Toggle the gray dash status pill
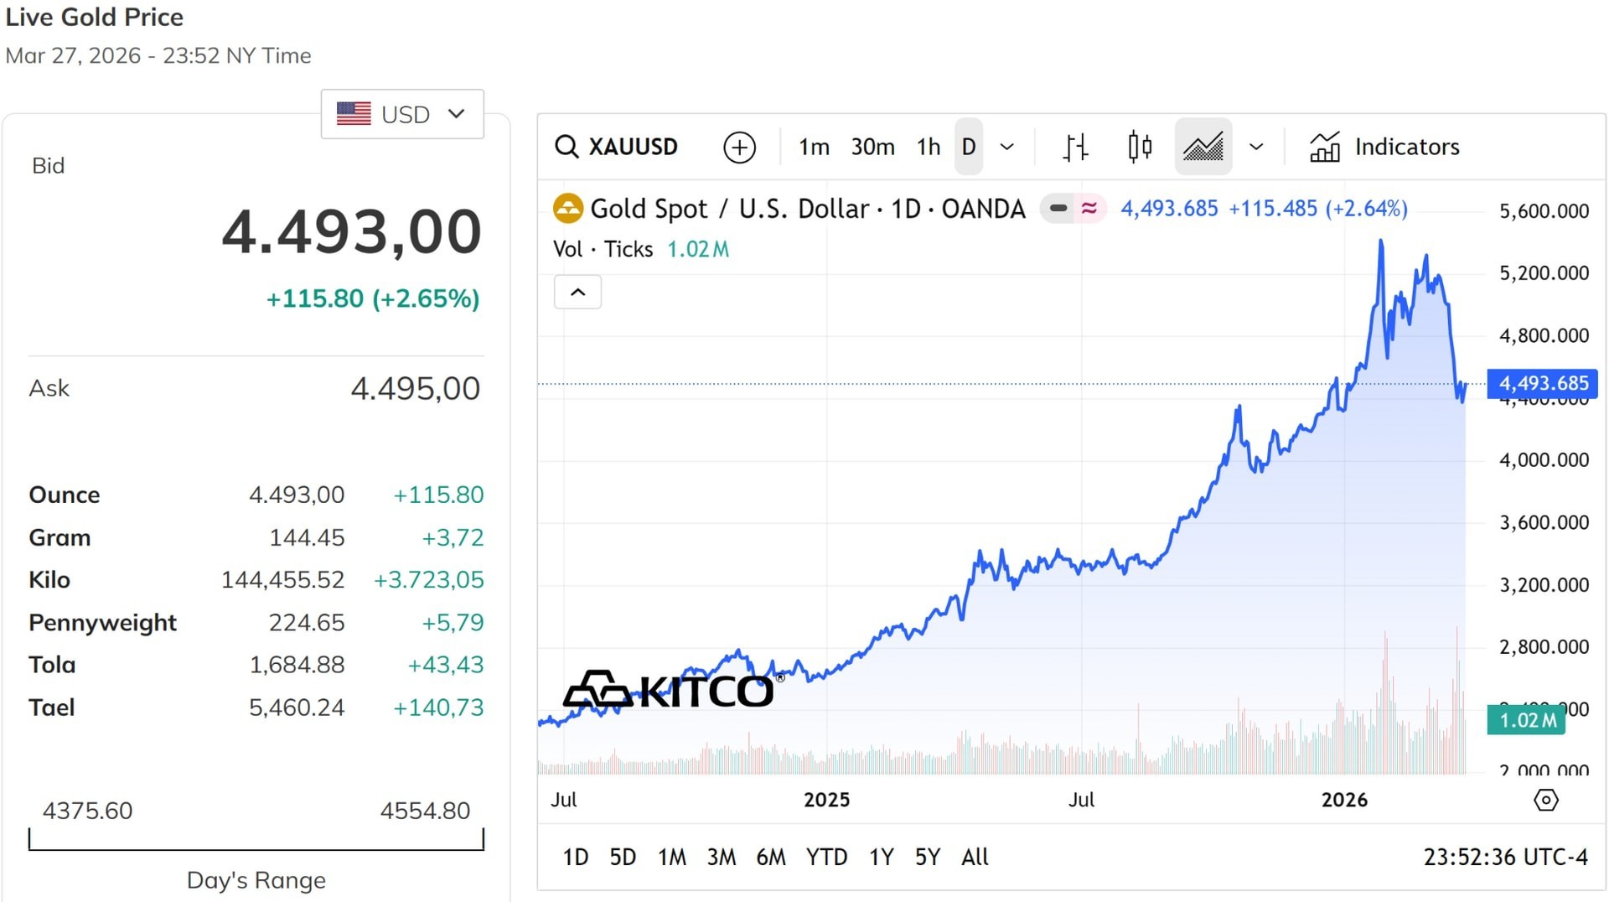This screenshot has width=1609, height=902. tap(1058, 208)
